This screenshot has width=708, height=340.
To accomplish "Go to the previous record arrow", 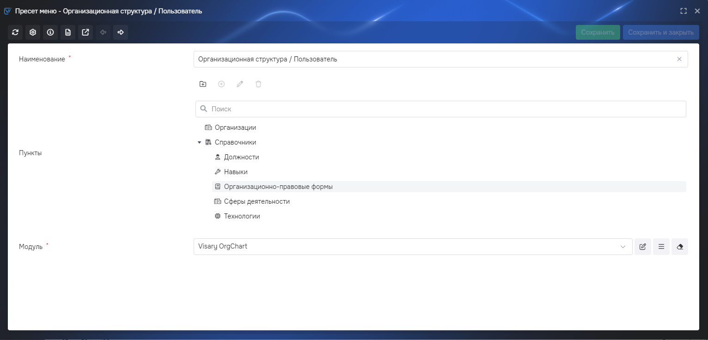I will coord(103,32).
